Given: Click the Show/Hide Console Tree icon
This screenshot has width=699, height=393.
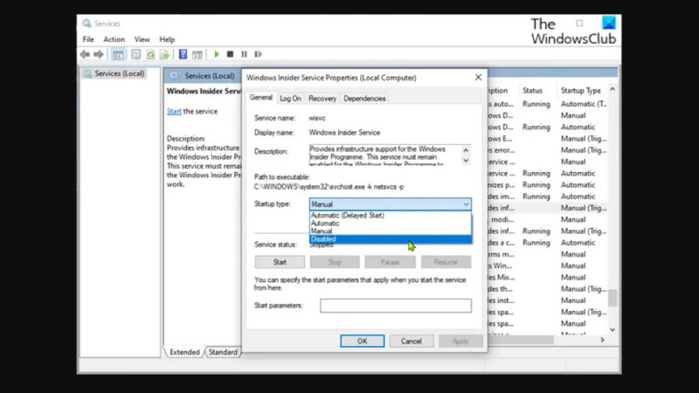Looking at the screenshot, I should tap(118, 54).
